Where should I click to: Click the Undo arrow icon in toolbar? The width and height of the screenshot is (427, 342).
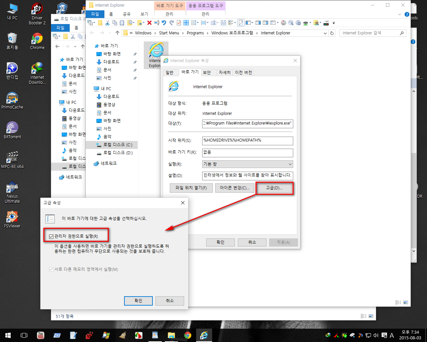164,23
